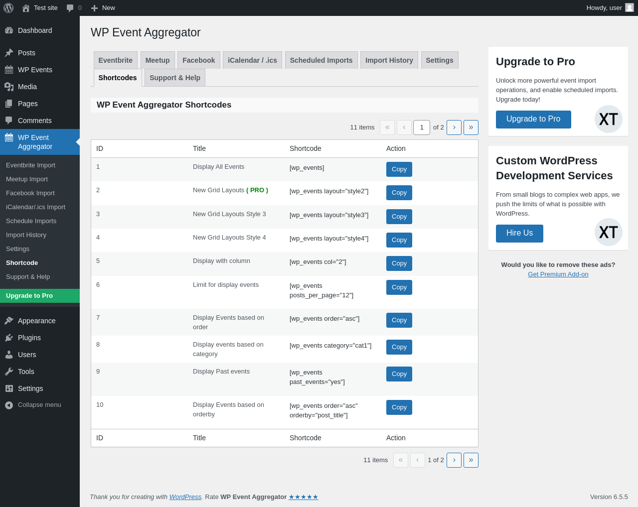Switch to the Meetup tab
The height and width of the screenshot is (507, 638).
[158, 60]
